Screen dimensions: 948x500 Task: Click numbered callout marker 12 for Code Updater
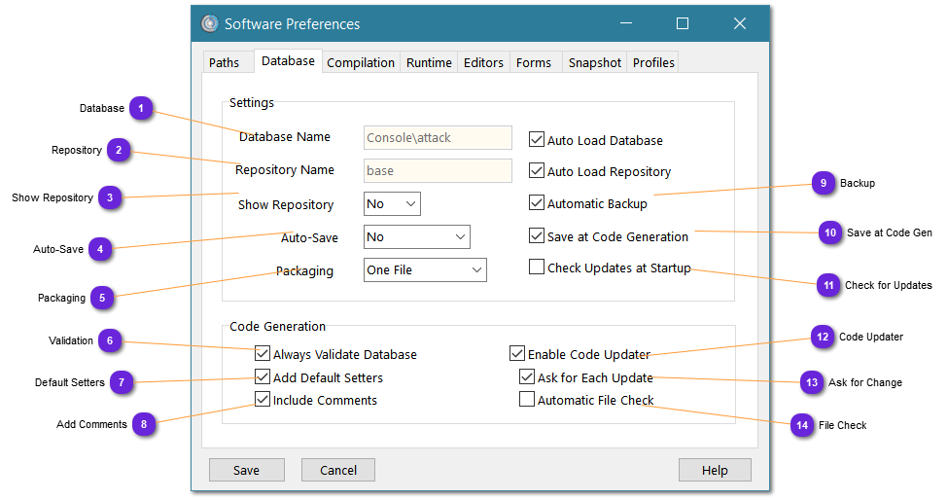coord(823,337)
